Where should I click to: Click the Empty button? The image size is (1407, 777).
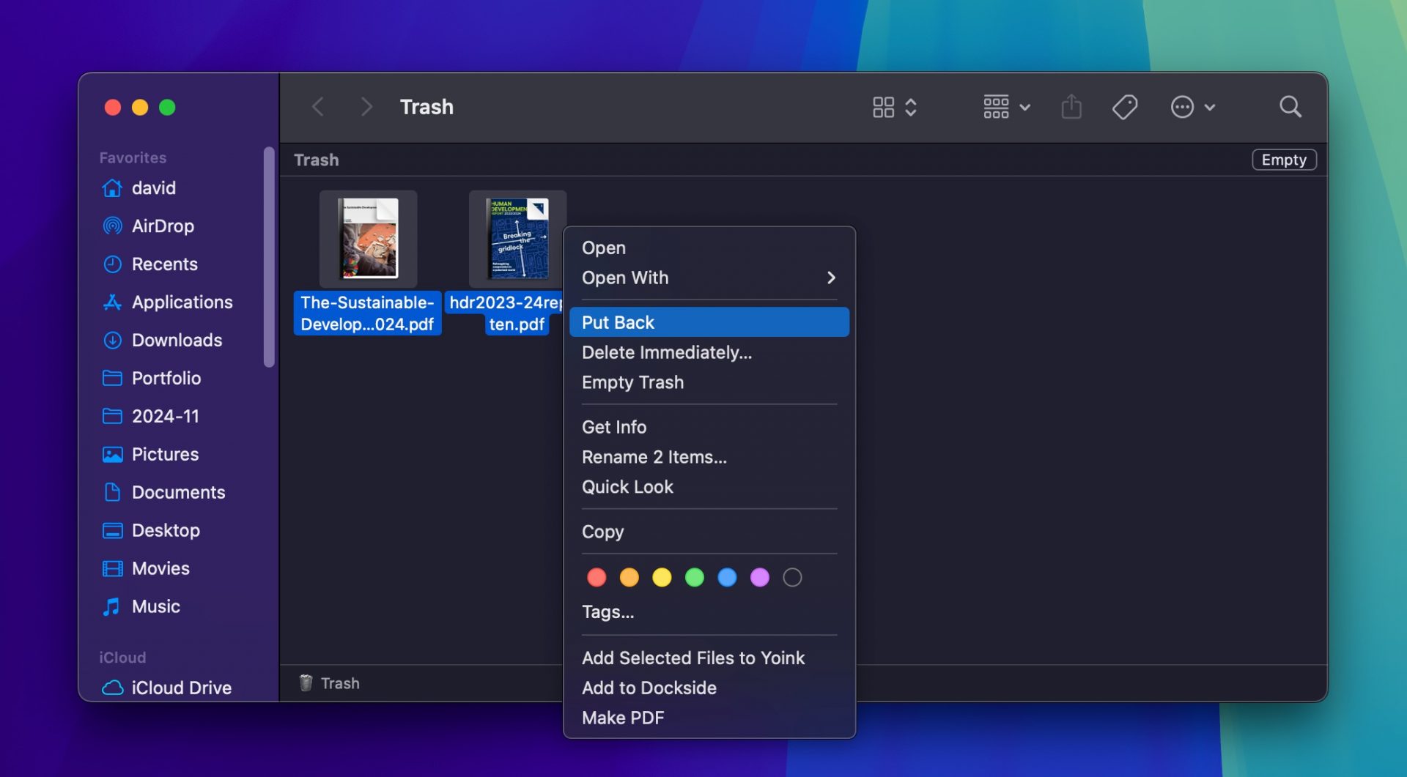(1284, 159)
